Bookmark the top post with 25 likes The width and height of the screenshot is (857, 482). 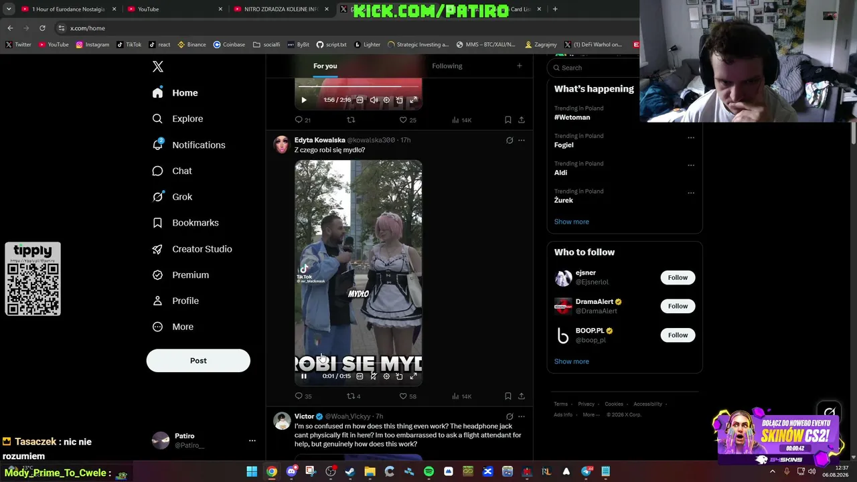pos(508,120)
